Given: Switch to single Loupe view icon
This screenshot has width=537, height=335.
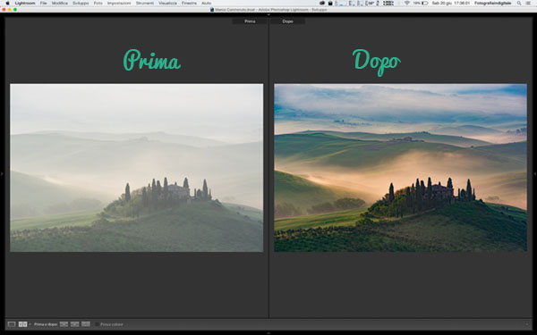Looking at the screenshot, I should tap(12, 324).
